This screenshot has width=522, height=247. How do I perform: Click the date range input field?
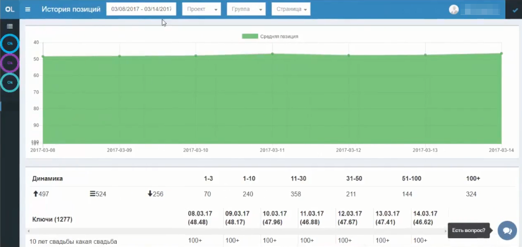click(x=141, y=9)
